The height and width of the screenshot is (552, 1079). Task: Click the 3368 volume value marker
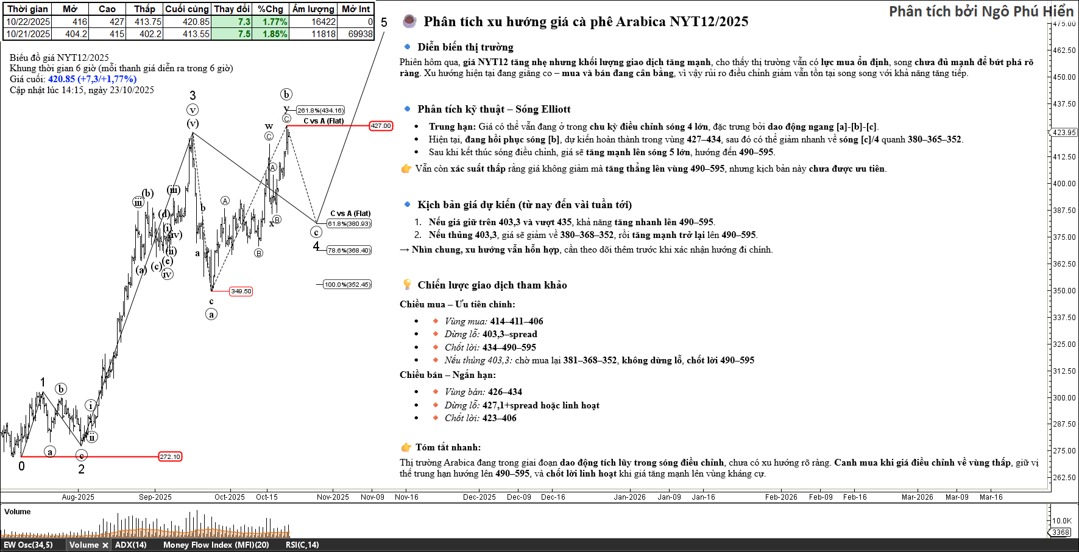1061,533
